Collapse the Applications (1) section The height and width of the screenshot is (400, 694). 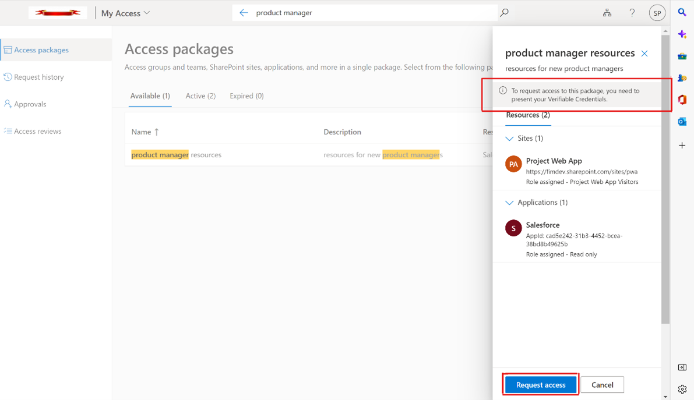509,203
